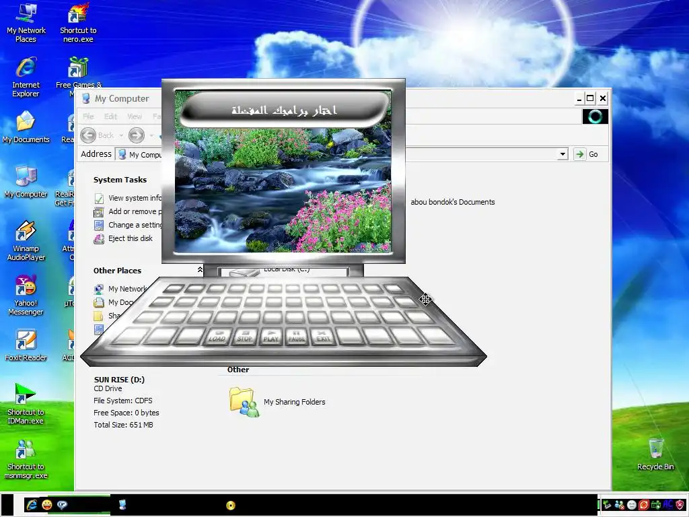Click the STOP key on the laptop player
The width and height of the screenshot is (689, 517).
[x=244, y=337]
